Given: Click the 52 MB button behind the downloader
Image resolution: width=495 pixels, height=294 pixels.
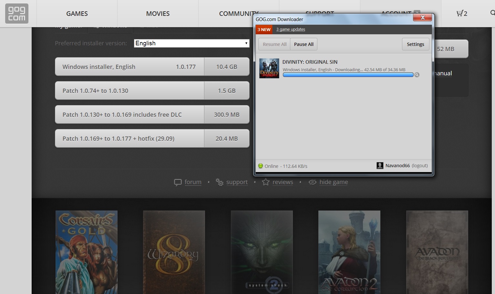Looking at the screenshot, I should (451, 49).
